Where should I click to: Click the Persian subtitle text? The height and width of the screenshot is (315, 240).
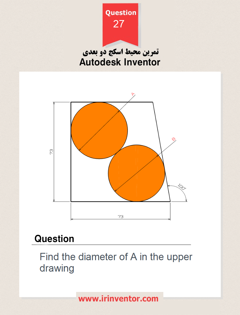pos(121,52)
